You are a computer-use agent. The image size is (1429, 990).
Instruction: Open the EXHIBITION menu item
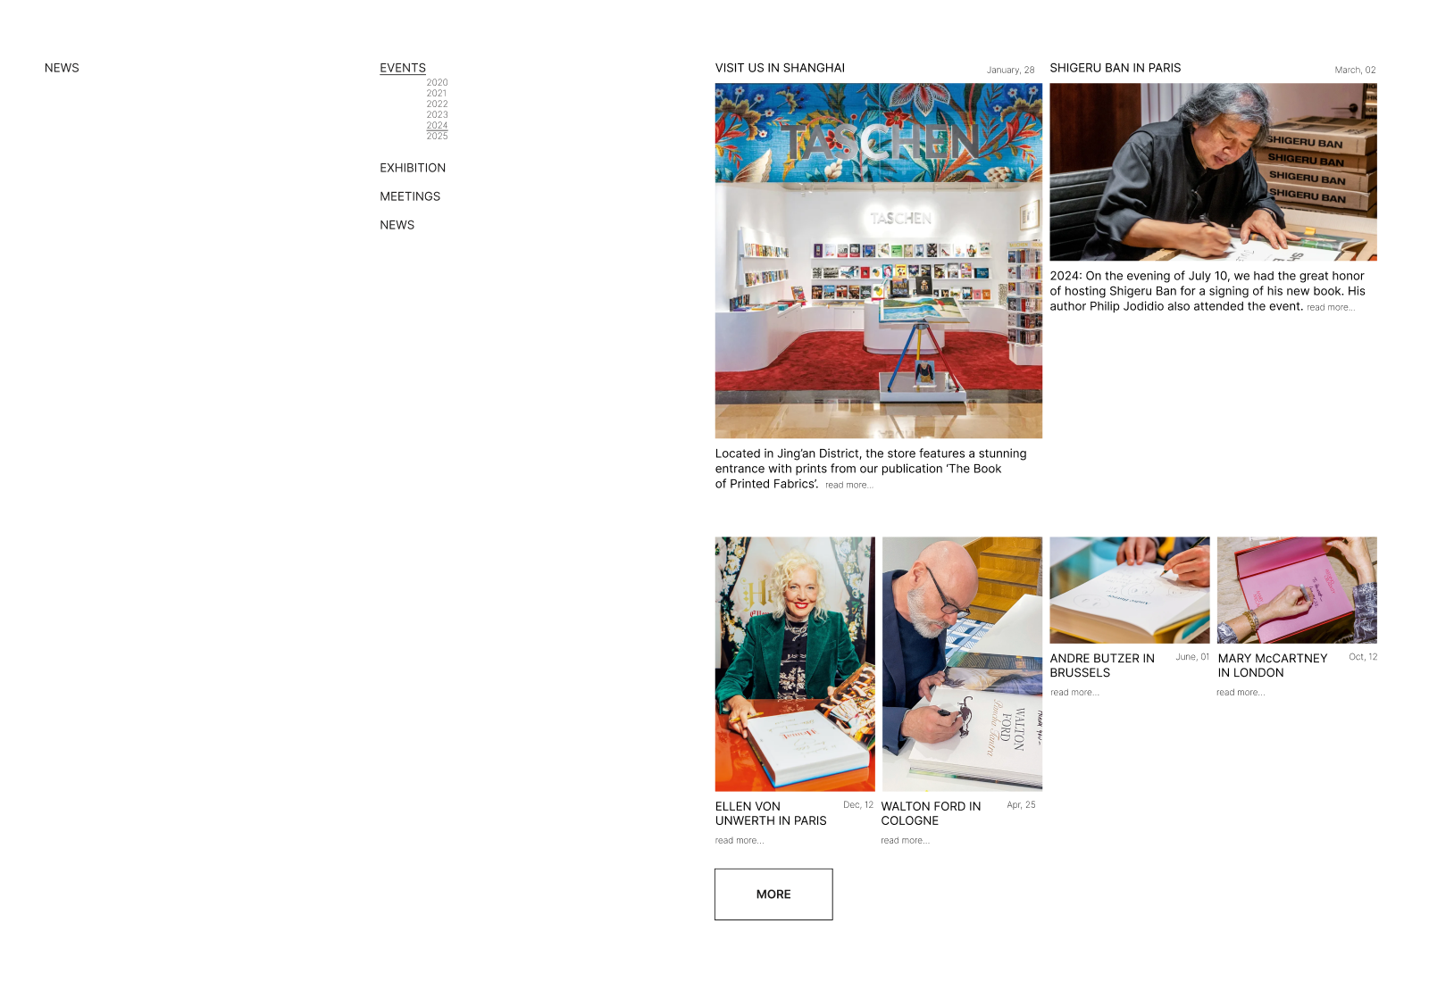click(413, 168)
